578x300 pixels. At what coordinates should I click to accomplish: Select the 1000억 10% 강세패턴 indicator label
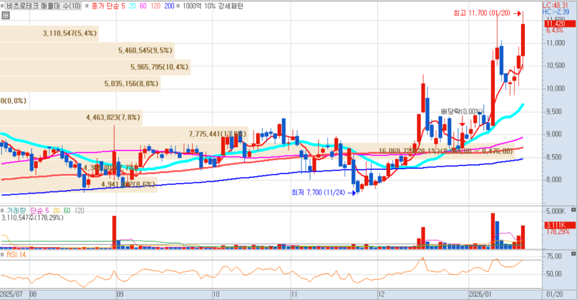click(212, 6)
